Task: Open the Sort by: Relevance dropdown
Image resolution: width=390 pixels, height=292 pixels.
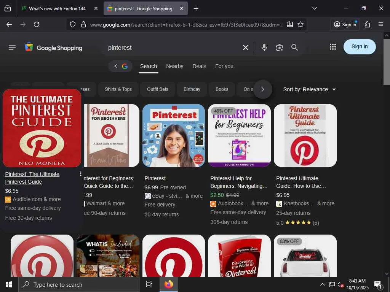Action: click(309, 89)
